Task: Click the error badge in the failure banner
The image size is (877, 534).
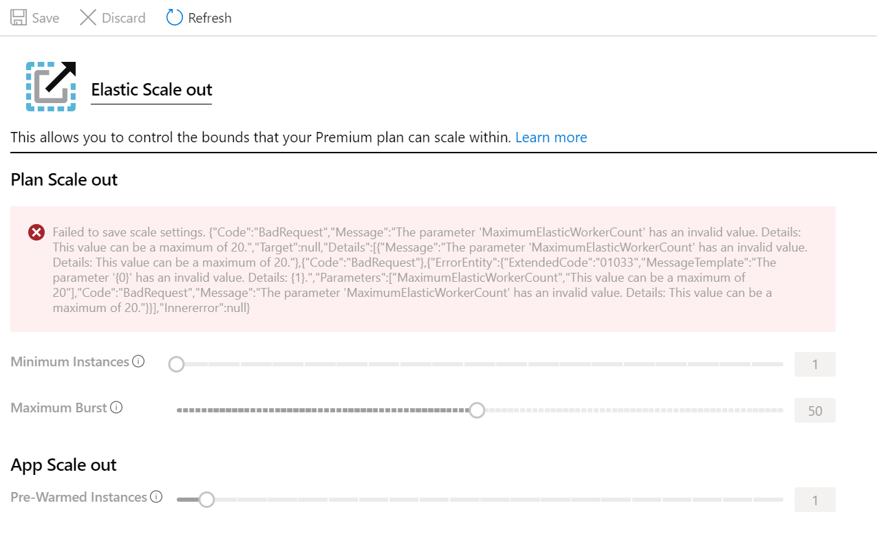Action: pos(36,232)
